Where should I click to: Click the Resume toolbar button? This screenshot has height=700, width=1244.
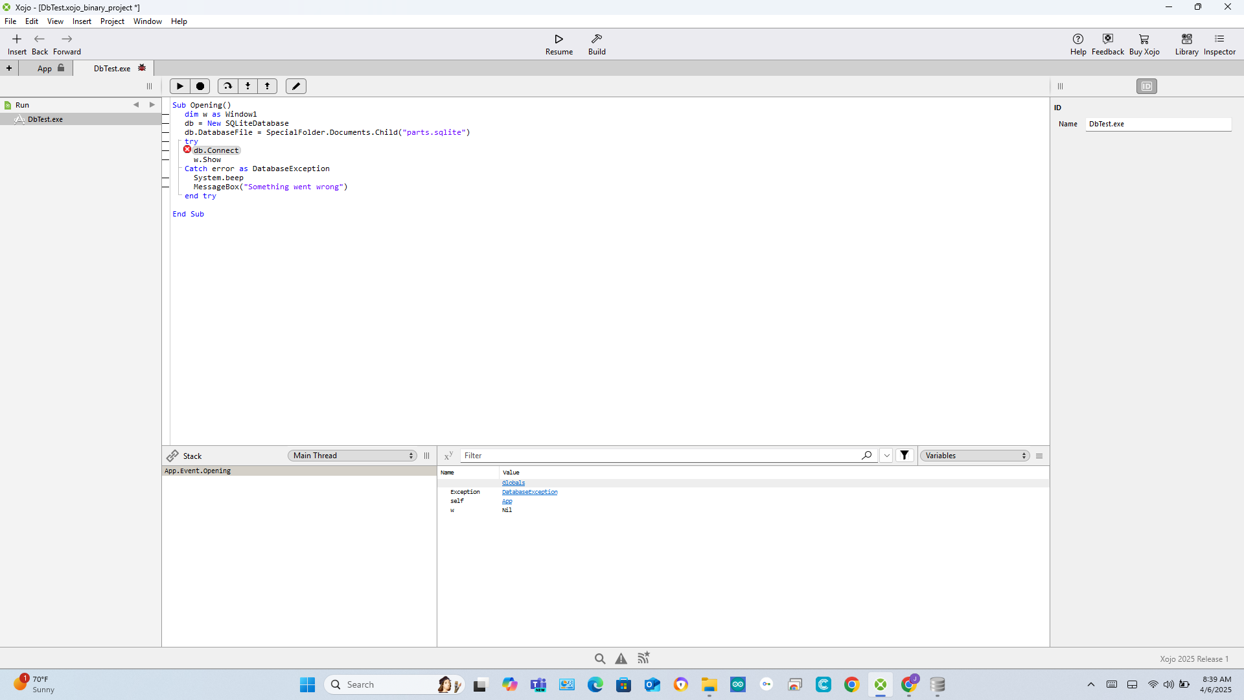559,44
